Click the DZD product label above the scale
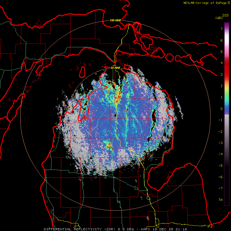Image resolution: width=231 pixels, height=231 pixels. 226,15
